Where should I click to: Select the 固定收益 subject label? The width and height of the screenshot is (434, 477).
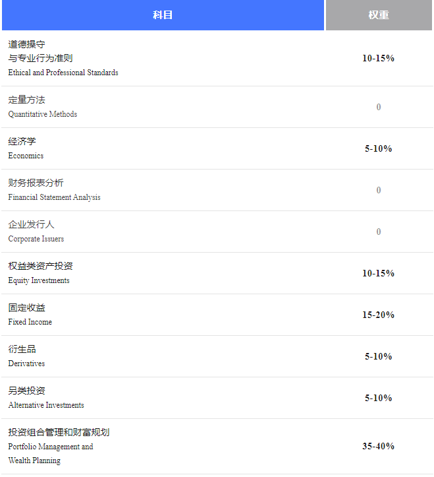[26, 308]
